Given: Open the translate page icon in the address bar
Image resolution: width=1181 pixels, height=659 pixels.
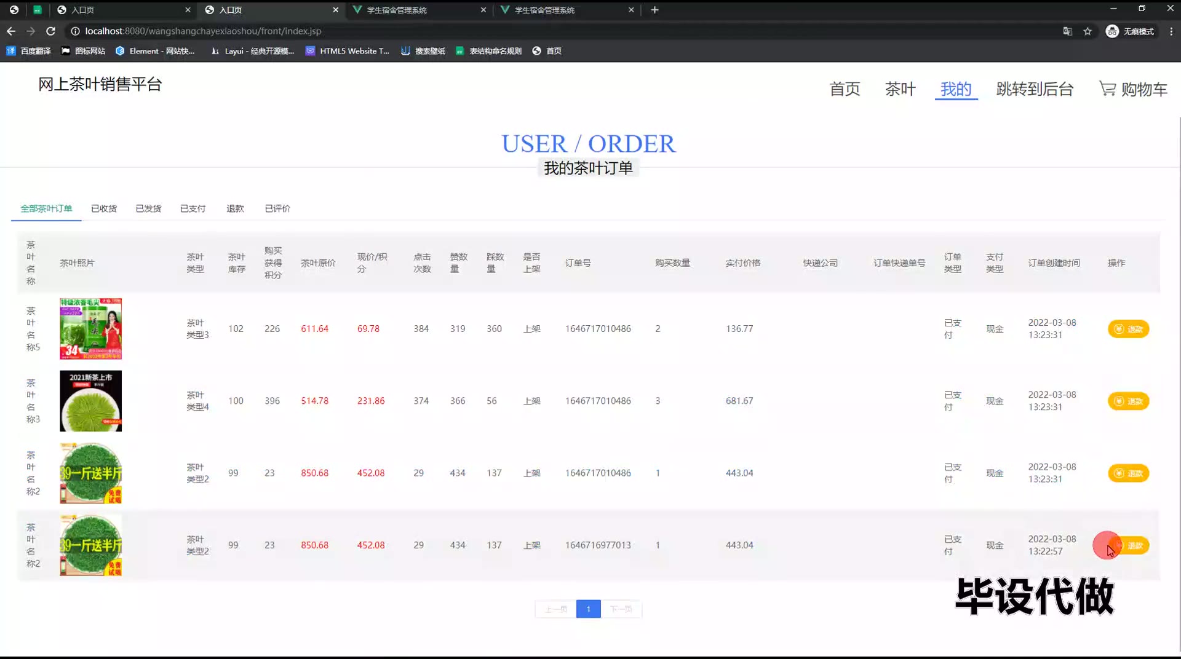Looking at the screenshot, I should pos(1067,31).
